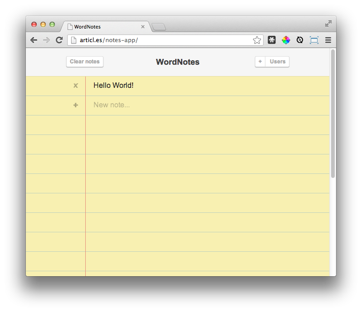This screenshot has height=312, width=362.
Task: Click the dark asterisk extension icon
Action: point(271,40)
